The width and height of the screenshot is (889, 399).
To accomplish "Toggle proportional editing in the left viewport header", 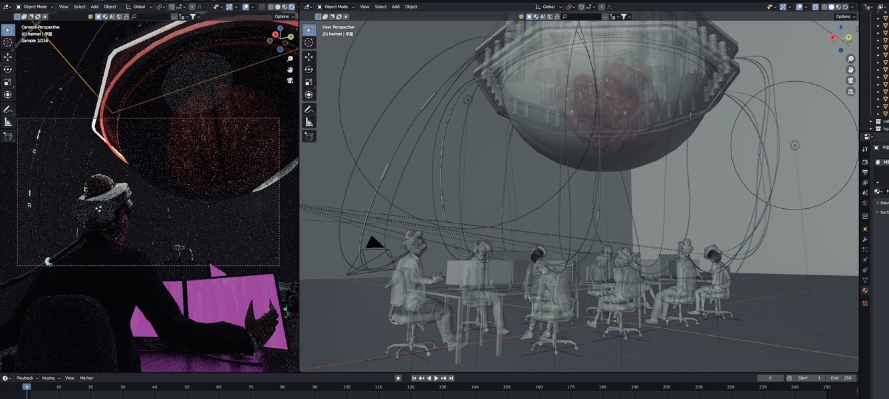I will (x=192, y=7).
